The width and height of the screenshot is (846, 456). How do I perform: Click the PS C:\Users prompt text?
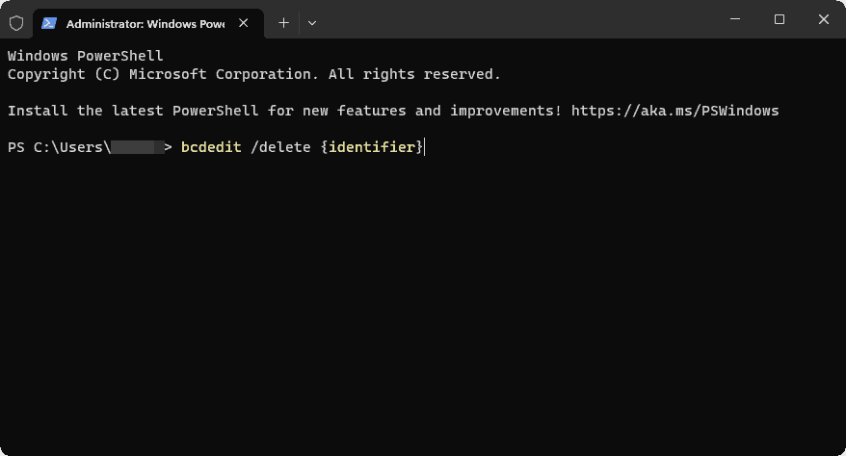60,147
